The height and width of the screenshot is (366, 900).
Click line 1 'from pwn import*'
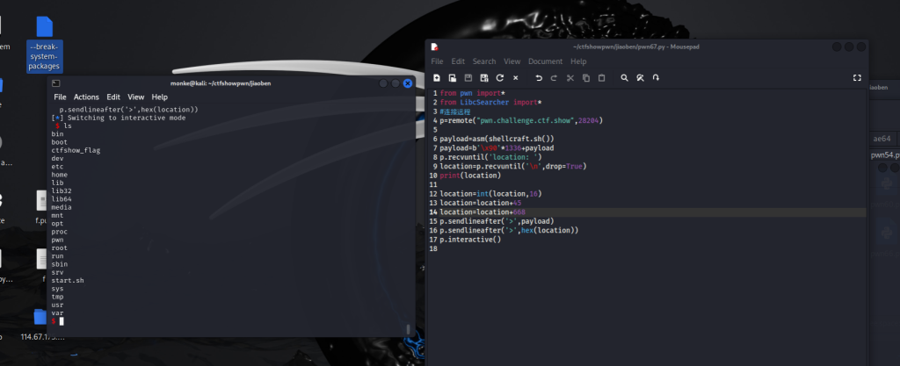tap(472, 93)
